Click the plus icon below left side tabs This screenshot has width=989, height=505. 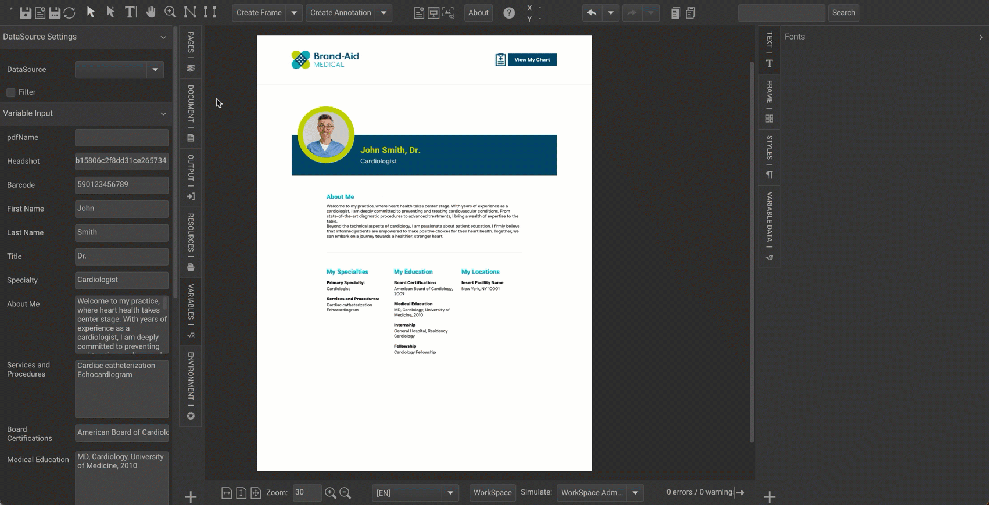point(191,497)
